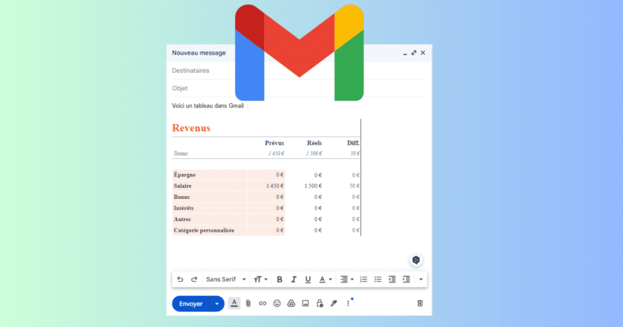
Task: Undo the last action in compose toolbar
Action: [180, 280]
